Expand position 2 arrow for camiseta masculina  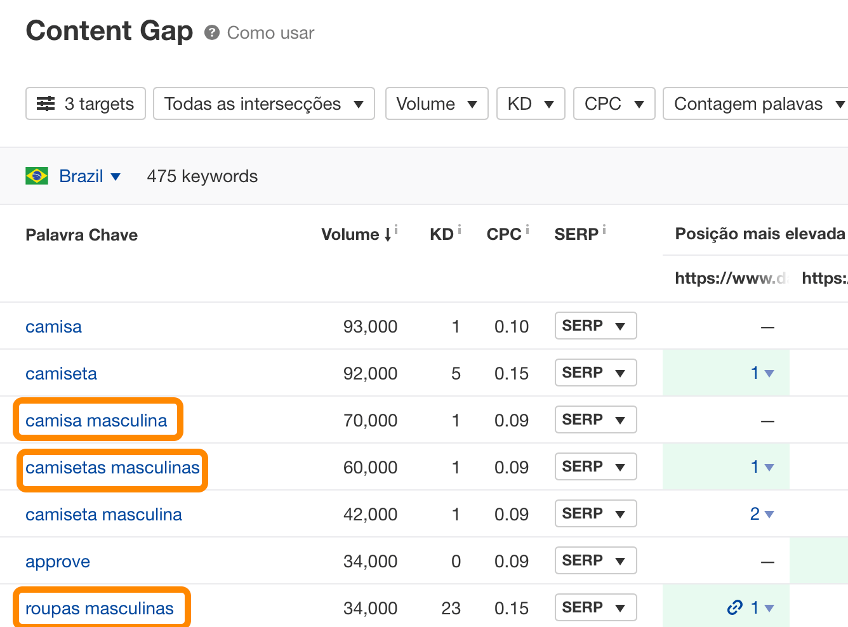769,514
